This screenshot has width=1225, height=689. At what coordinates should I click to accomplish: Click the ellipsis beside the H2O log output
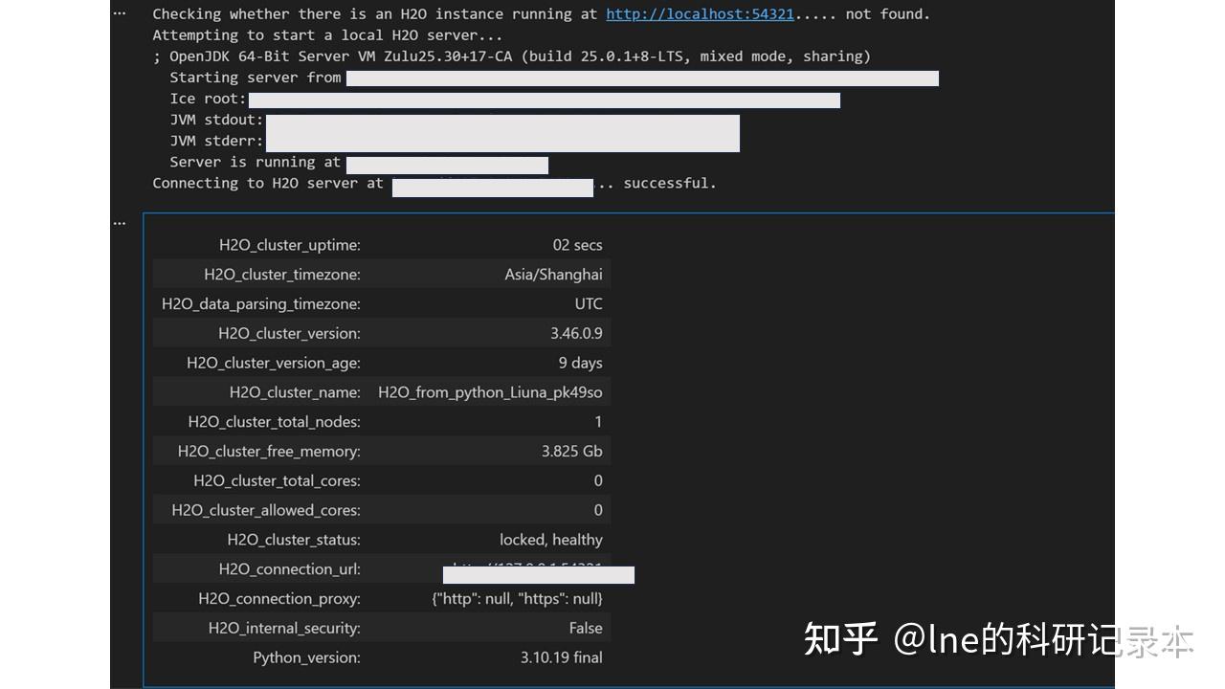click(119, 13)
